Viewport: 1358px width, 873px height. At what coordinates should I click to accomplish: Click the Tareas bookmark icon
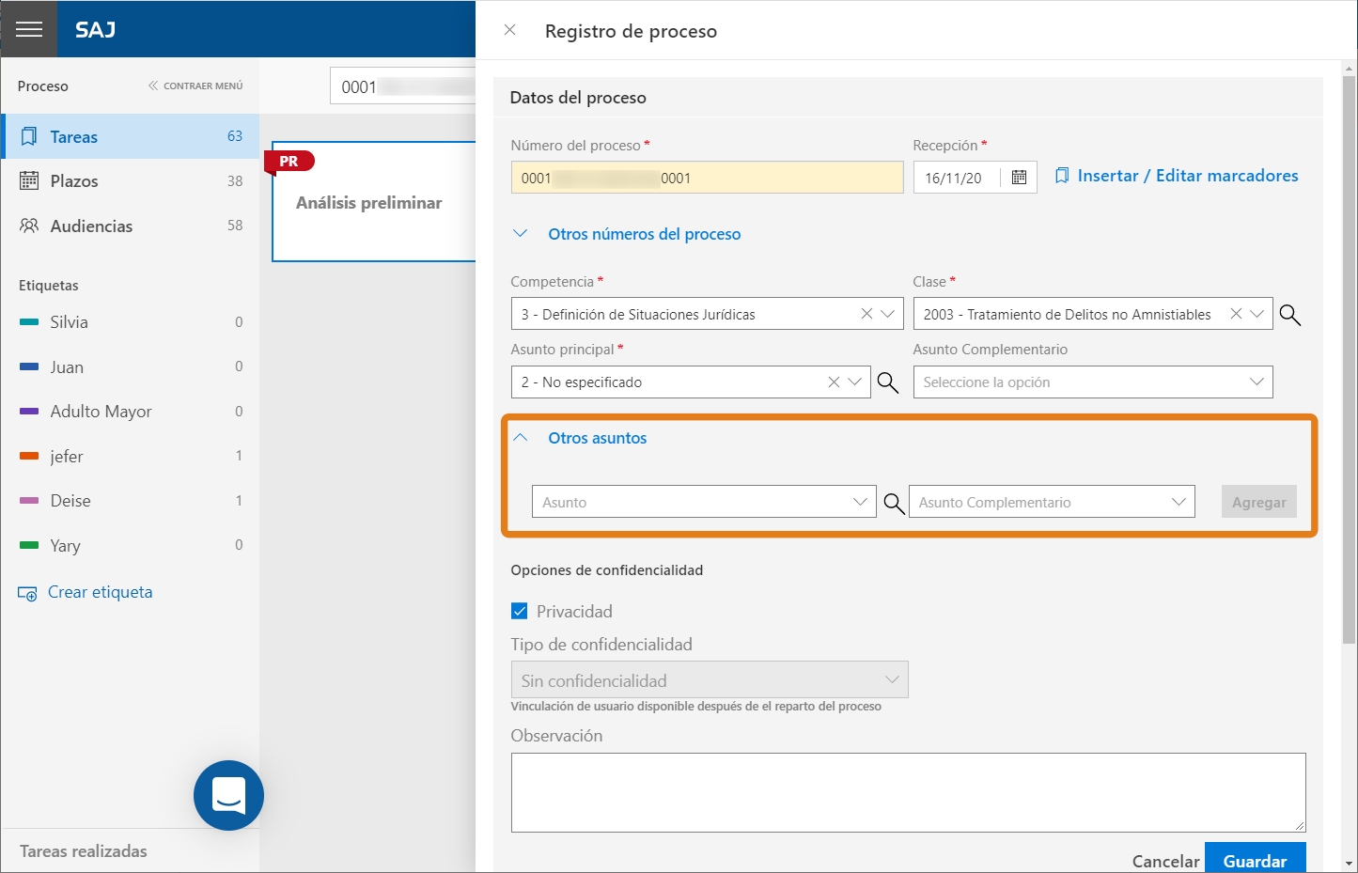point(29,136)
